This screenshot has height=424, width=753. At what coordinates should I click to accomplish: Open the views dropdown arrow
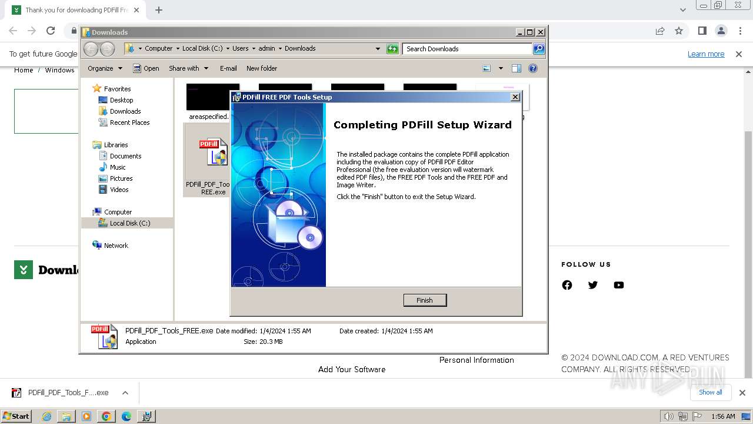tap(501, 68)
